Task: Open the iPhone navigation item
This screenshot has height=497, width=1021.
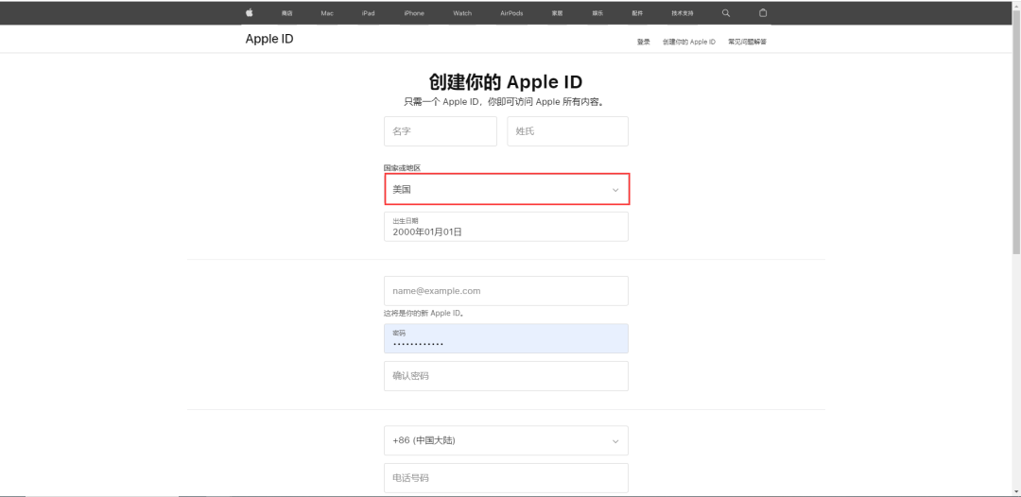Action: [413, 13]
